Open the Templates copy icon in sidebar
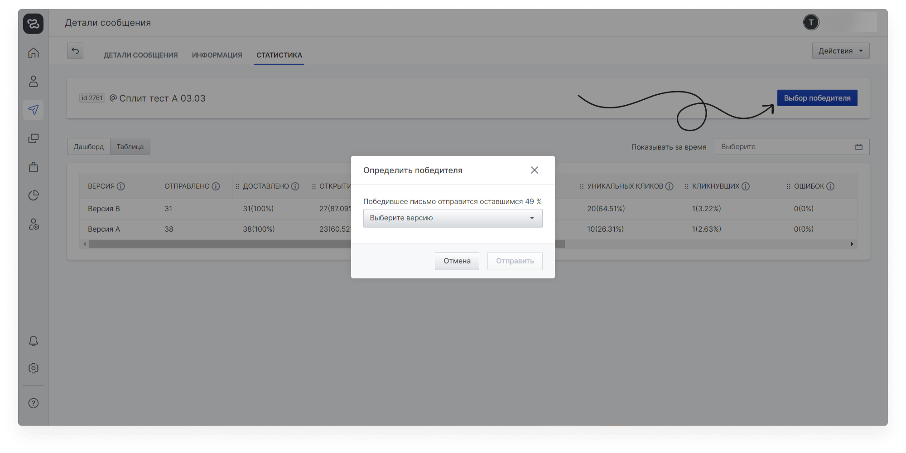 [34, 138]
